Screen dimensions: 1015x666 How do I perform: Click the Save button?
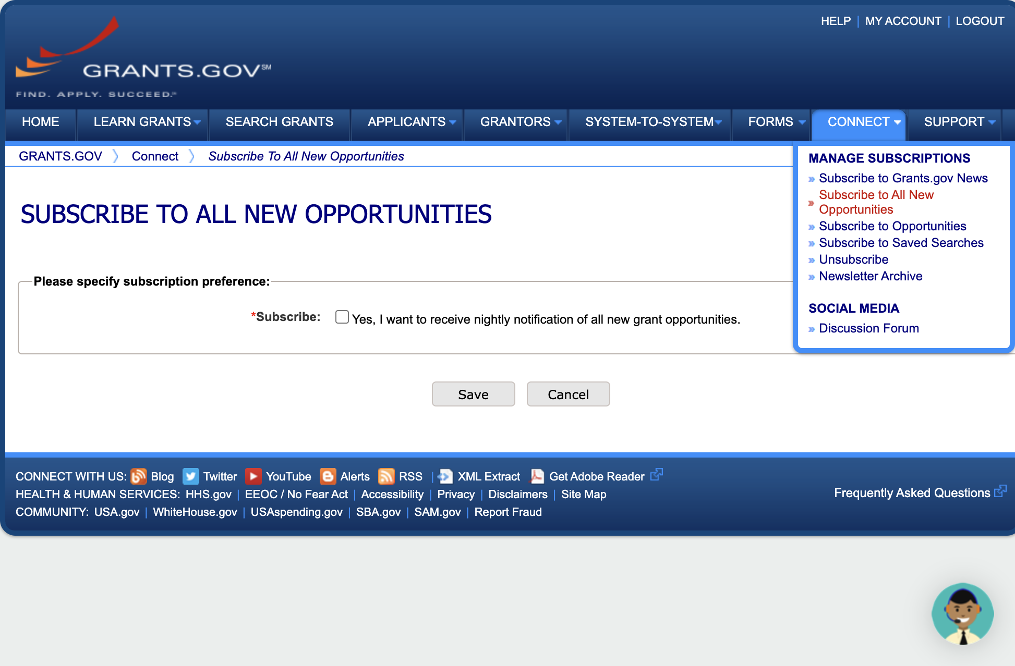click(x=474, y=394)
